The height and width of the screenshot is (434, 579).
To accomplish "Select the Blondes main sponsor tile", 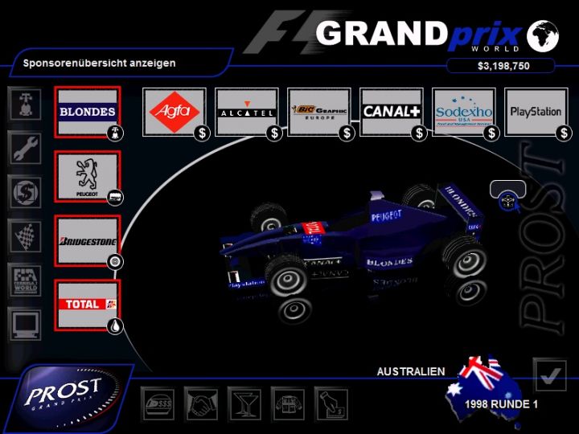I will click(87, 112).
